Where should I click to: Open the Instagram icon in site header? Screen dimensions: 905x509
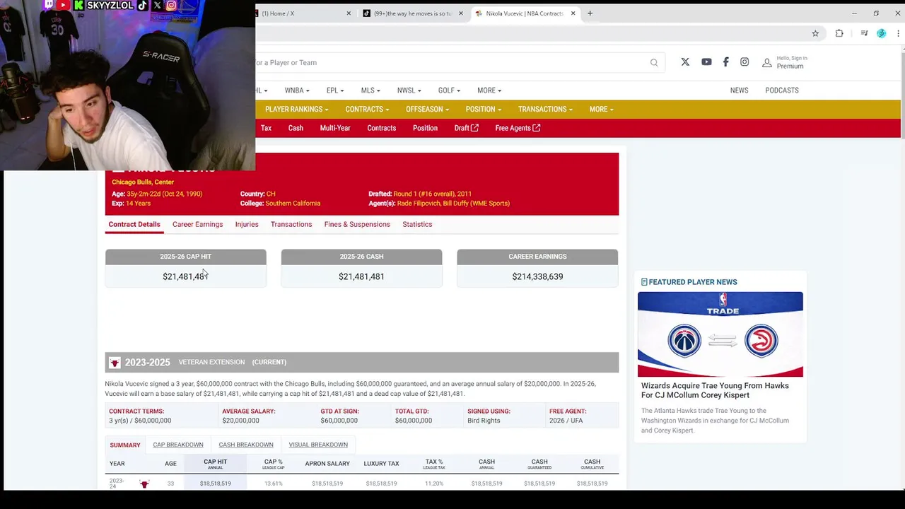pos(745,62)
